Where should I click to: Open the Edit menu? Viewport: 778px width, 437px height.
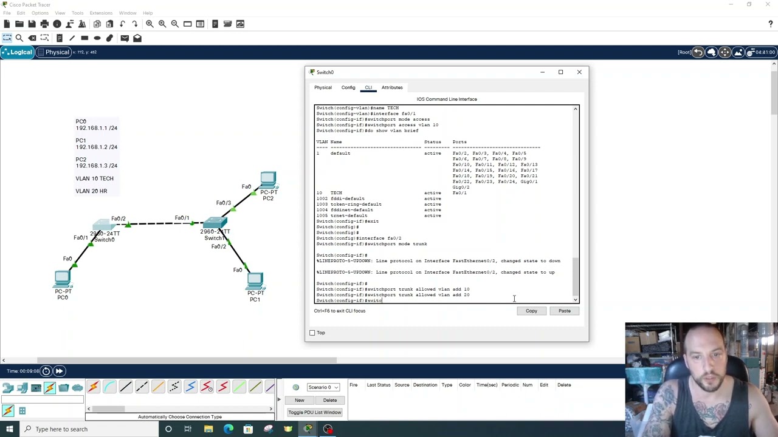(21, 13)
